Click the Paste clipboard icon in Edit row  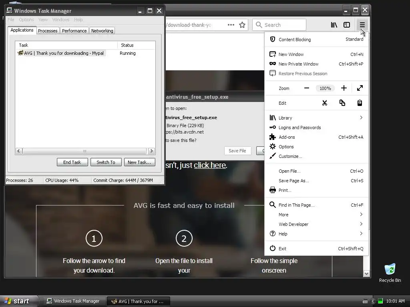tap(360, 103)
